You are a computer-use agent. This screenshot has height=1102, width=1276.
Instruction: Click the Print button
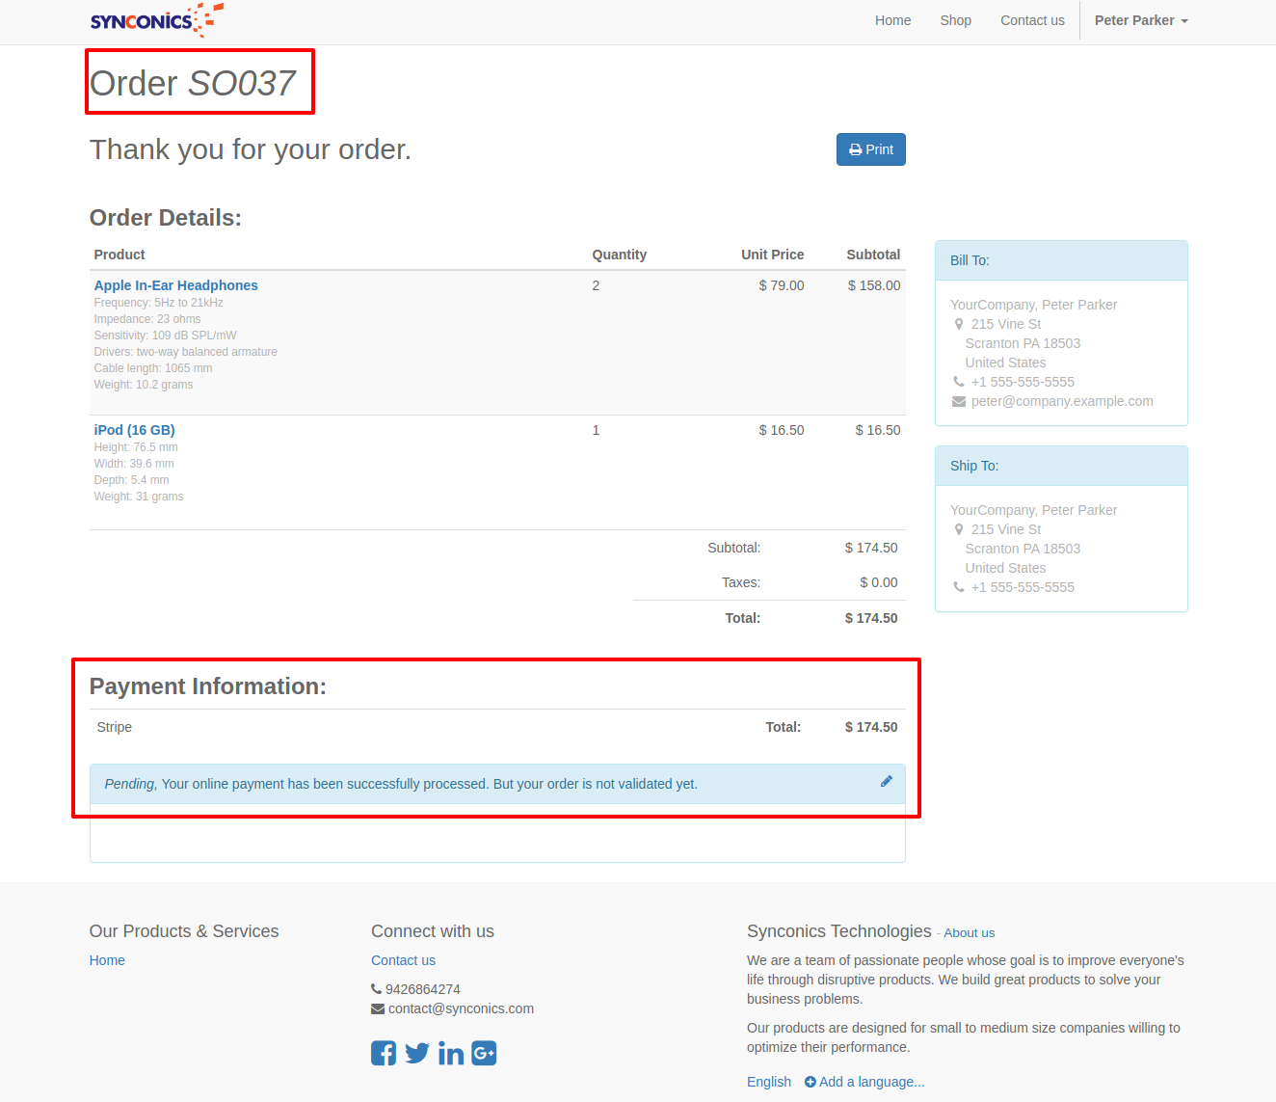tap(870, 149)
